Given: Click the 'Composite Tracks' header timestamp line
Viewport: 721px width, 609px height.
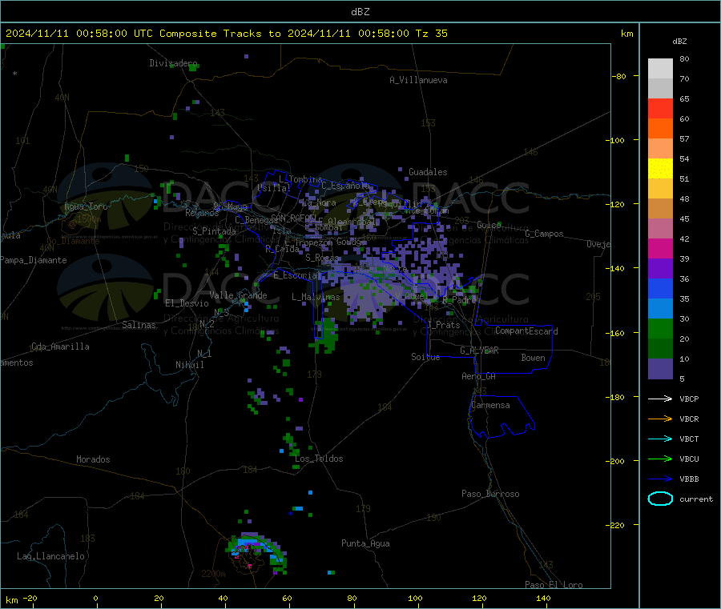Looking at the screenshot, I should coord(226,34).
